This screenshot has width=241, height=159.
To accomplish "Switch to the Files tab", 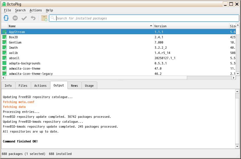I will coord(23,86).
